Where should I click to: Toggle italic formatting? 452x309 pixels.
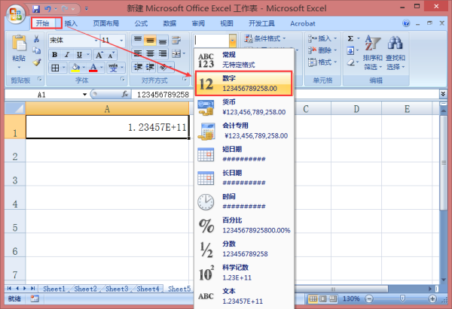click(x=67, y=55)
